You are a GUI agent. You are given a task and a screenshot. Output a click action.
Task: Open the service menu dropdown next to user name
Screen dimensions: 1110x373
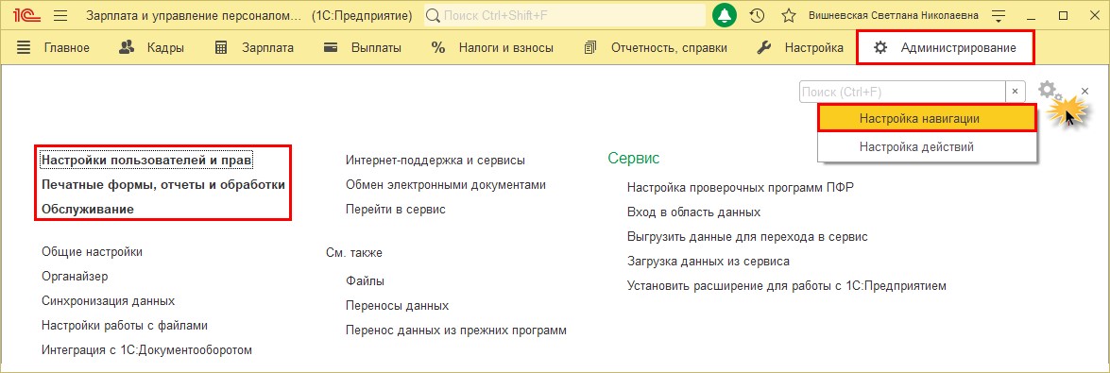click(999, 15)
